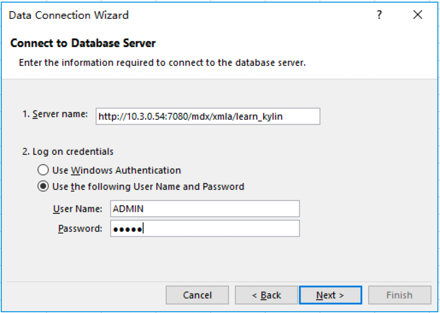Choose the User Name and Password radio option
The width and height of the screenshot is (440, 313).
[43, 186]
